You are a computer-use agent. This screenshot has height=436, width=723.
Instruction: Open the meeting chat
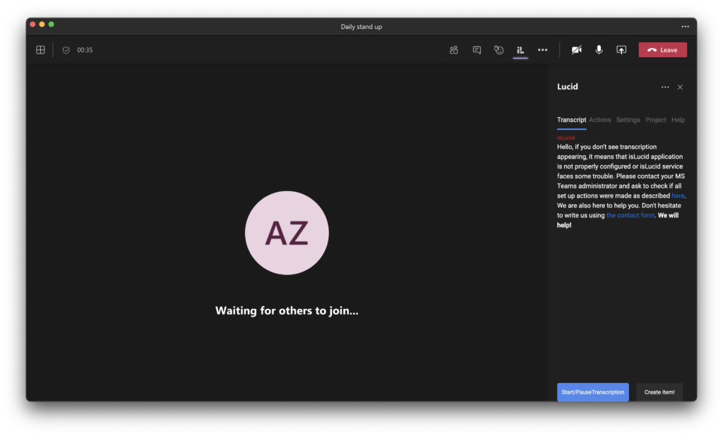point(477,50)
